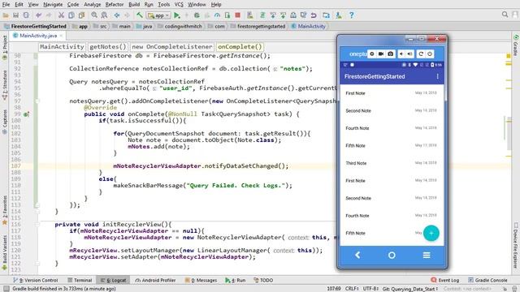
Task: Open the overflow three-dot menu in FirestoreGettingStarted app
Action: tap(437, 76)
